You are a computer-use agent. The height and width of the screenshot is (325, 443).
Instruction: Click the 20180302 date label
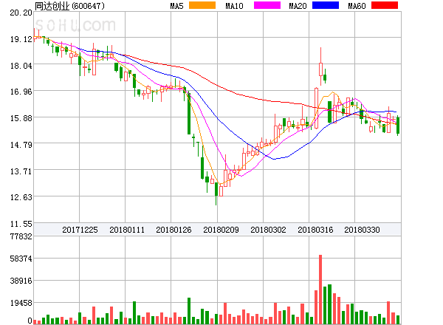268,230
